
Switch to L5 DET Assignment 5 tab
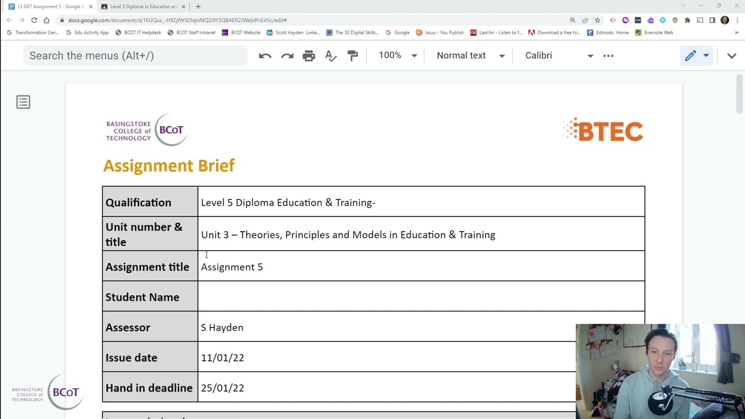click(50, 6)
